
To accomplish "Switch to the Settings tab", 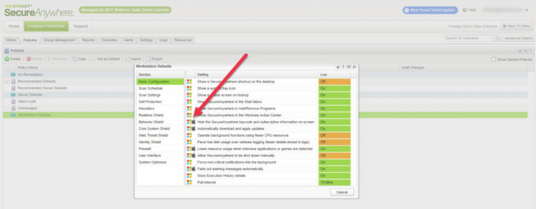I will point(147,40).
